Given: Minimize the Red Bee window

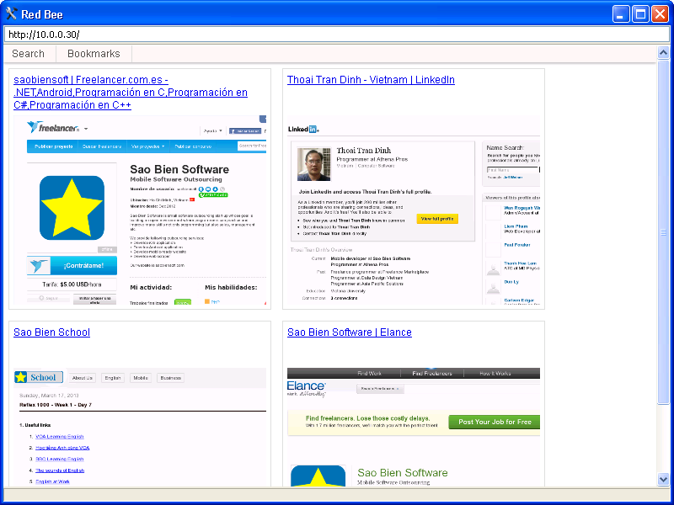Looking at the screenshot, I should (621, 14).
